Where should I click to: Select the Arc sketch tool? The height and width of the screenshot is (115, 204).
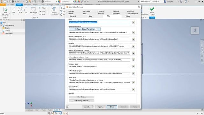(26, 10)
